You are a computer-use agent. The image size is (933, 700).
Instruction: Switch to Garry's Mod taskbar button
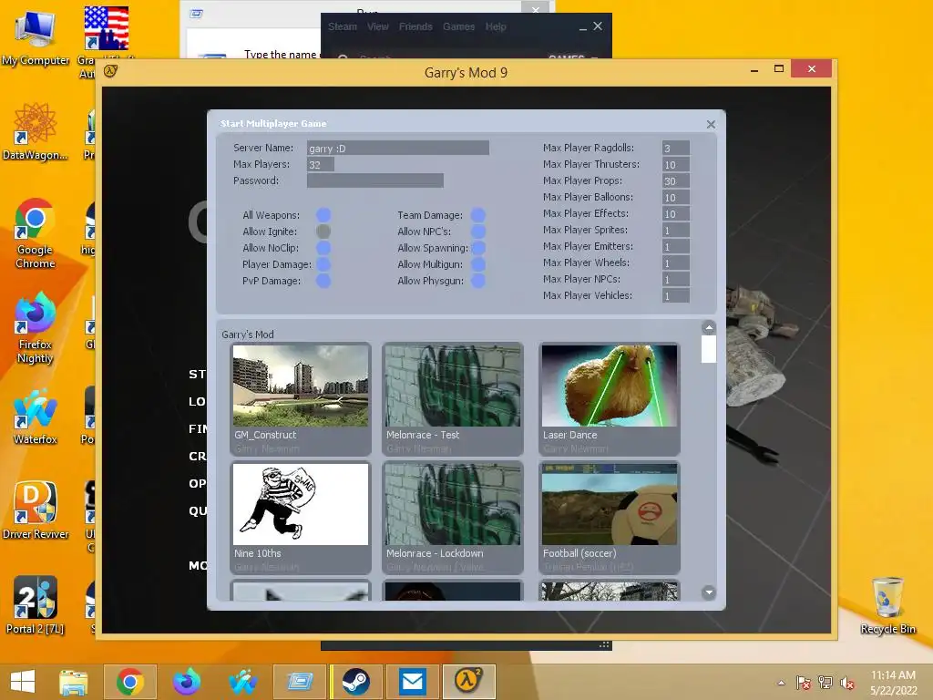pos(469,682)
